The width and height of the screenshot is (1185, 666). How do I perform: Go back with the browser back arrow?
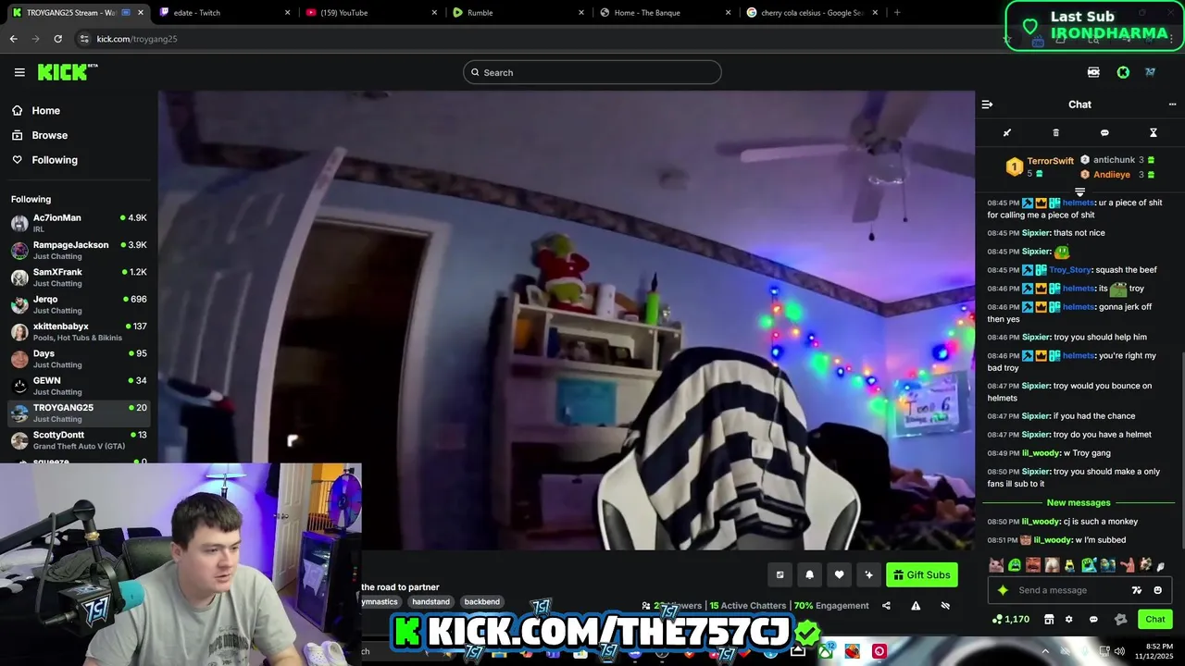pos(13,39)
